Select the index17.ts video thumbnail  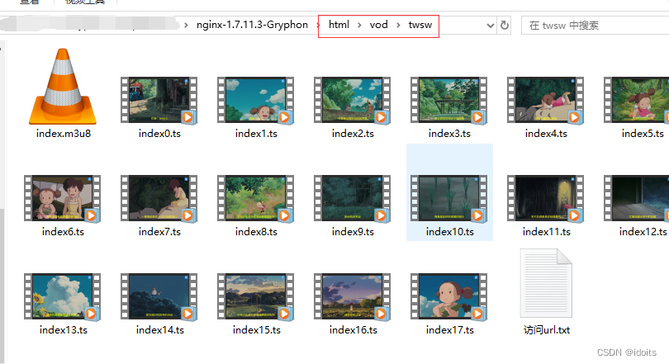[448, 296]
